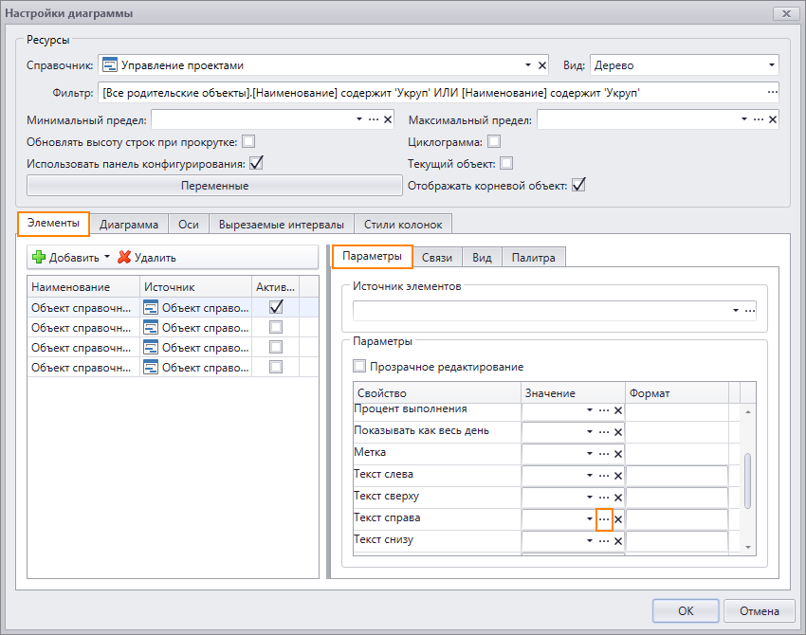Enable Прозрачное редактирование checkbox
The width and height of the screenshot is (806, 635).
[x=359, y=366]
